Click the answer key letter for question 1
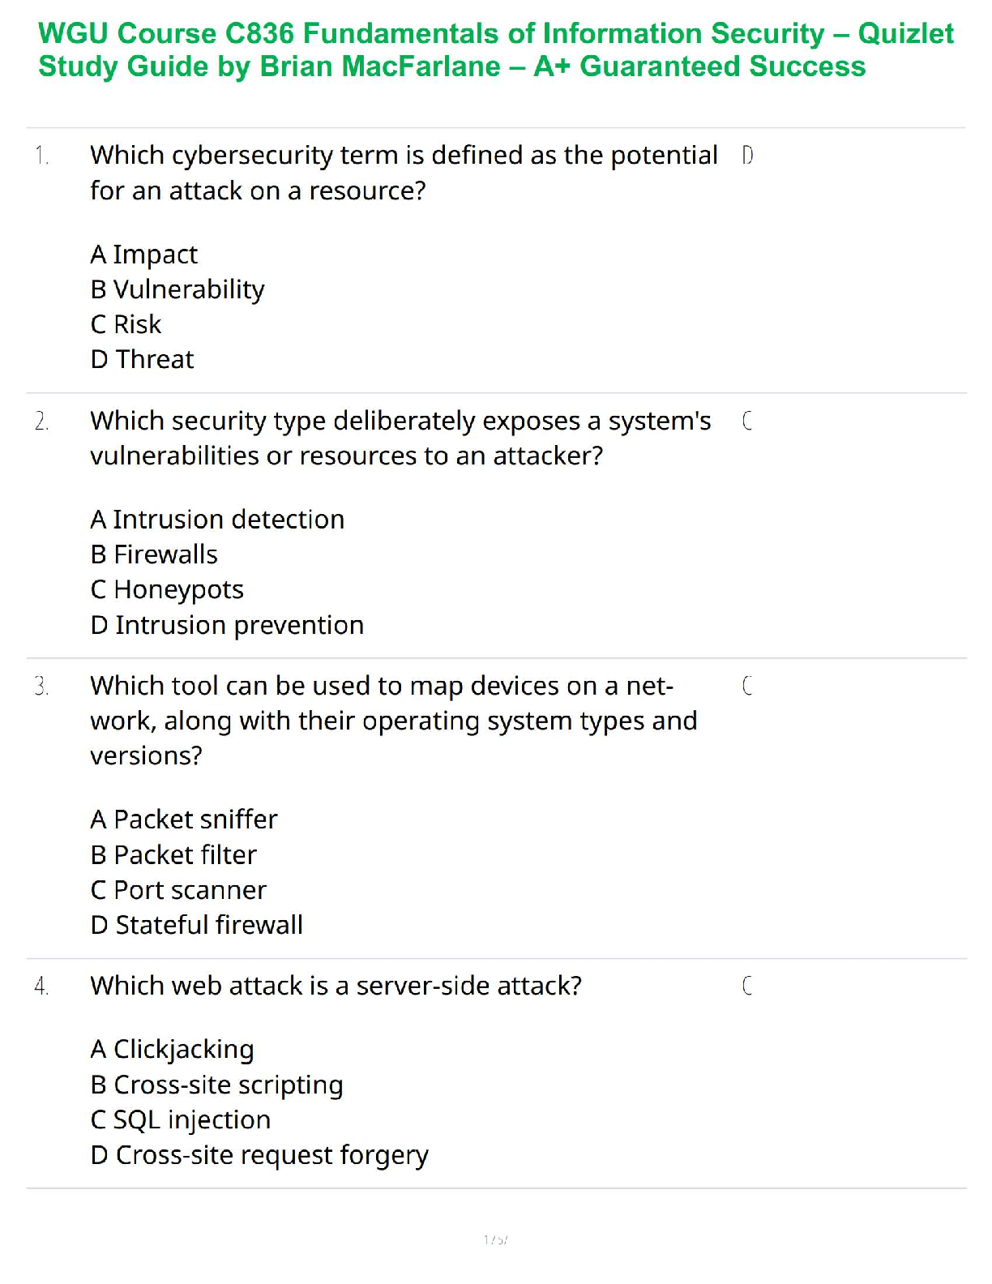Viewport: 992px width, 1284px height. tap(747, 155)
